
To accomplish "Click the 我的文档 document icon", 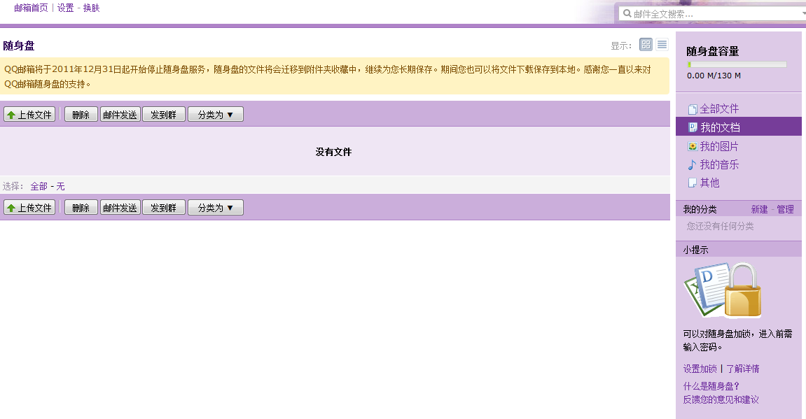I will 693,127.
